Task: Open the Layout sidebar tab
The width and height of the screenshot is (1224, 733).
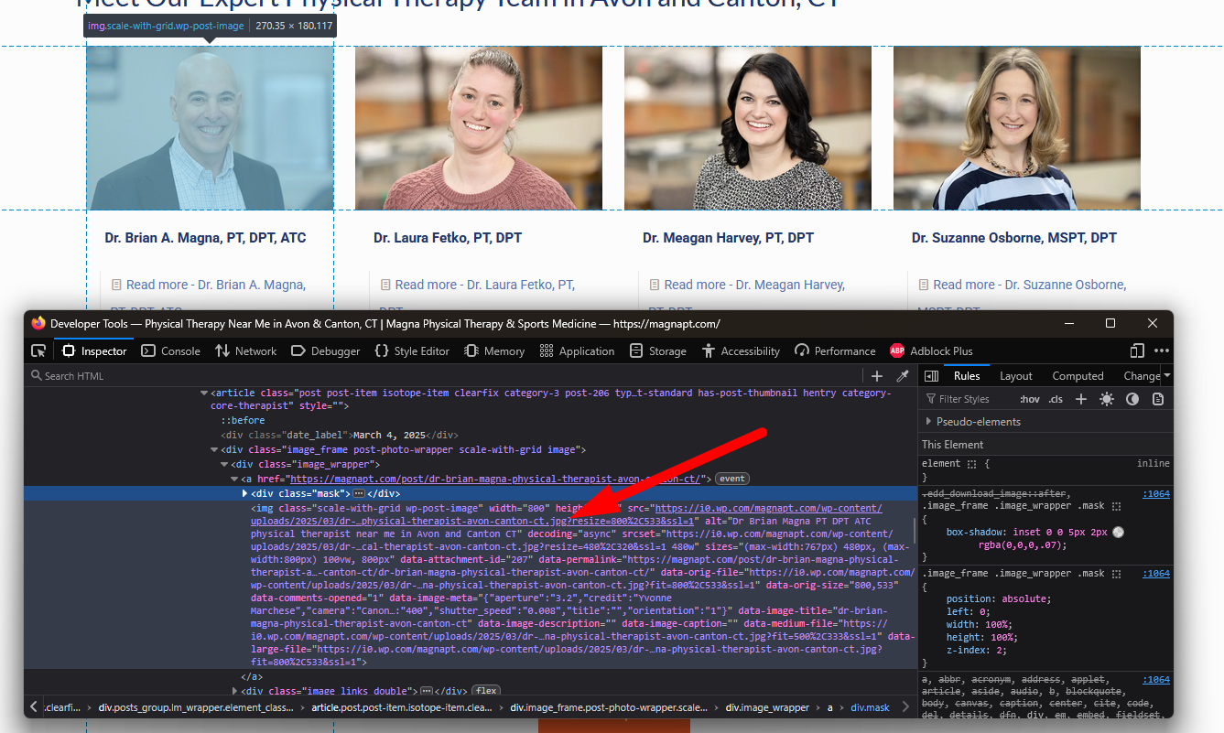Action: [1015, 376]
